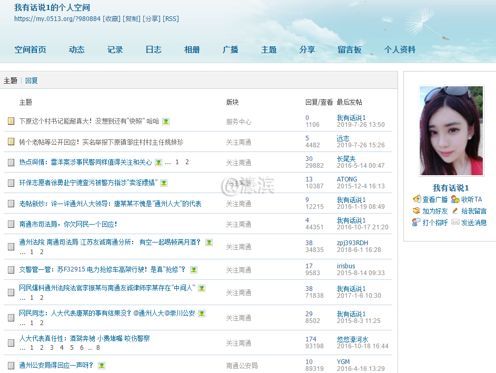Viewport: 496px width, 373px height.
Task: Click the topic icon before 通州公安局 thread
Action: tap(10, 365)
